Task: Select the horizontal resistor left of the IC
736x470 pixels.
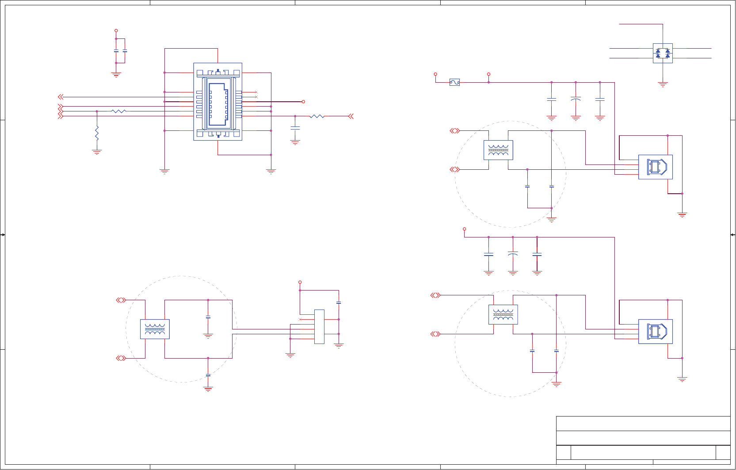Action: [x=119, y=111]
